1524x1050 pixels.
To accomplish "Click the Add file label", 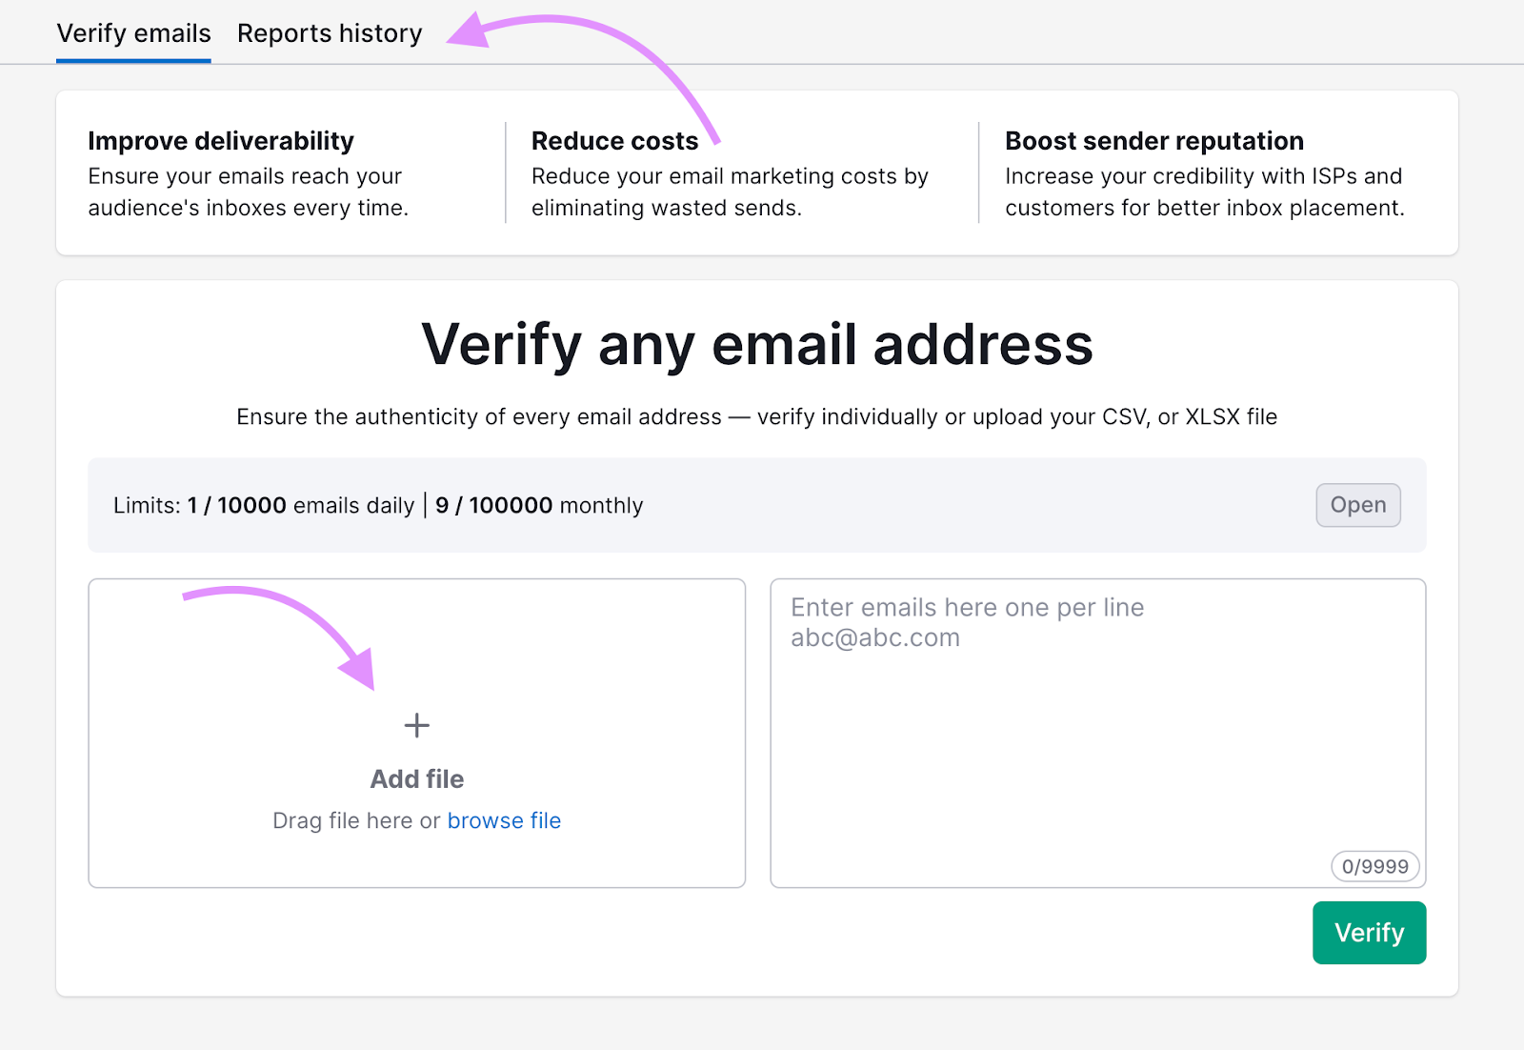I will [417, 779].
